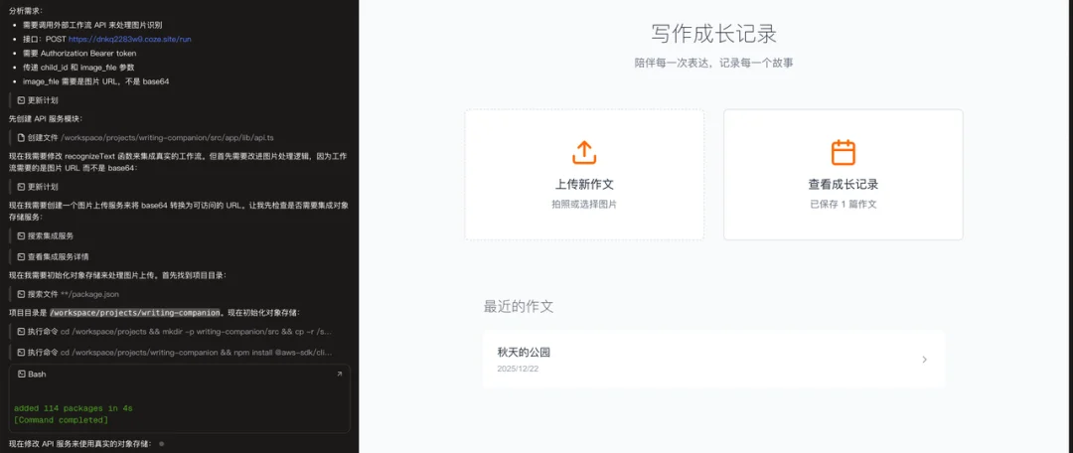Click the bullet 需要调用外部工作流 API 来处理图片识别

tap(92, 25)
